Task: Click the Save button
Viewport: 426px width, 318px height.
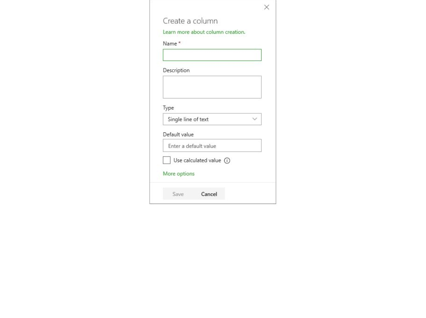Action: [178, 194]
